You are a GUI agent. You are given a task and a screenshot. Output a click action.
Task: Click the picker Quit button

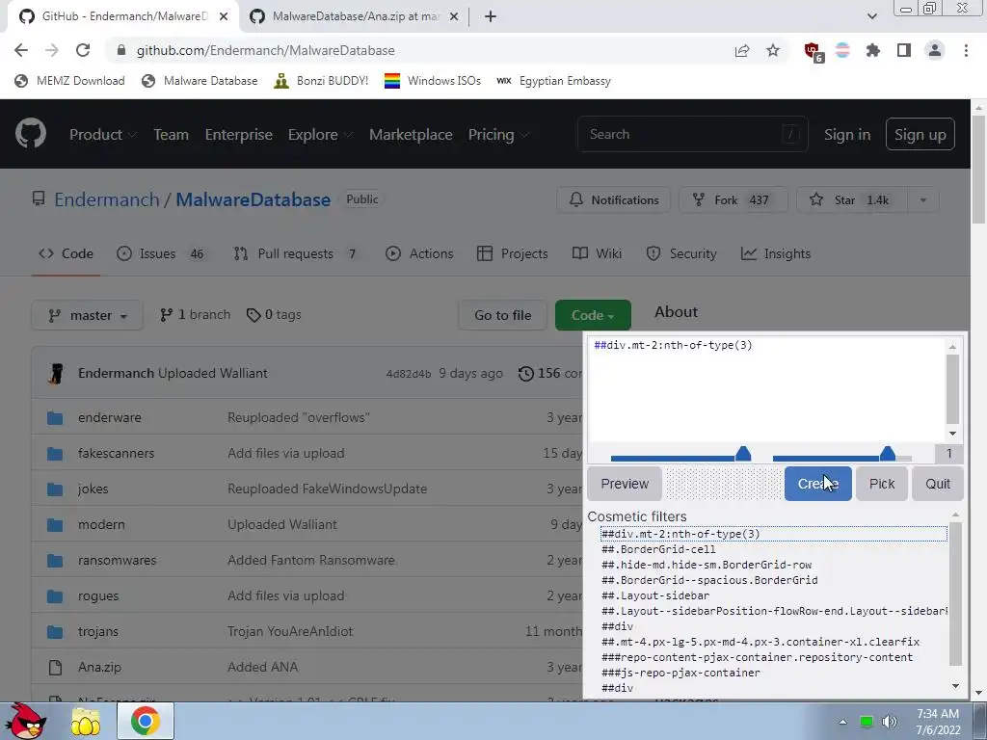(x=938, y=484)
